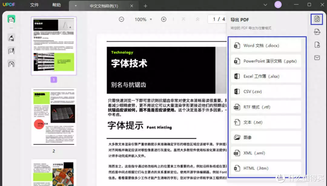This screenshot has height=186, width=327.
Task: Click the PDF/A conversion icon
Action: point(317,32)
